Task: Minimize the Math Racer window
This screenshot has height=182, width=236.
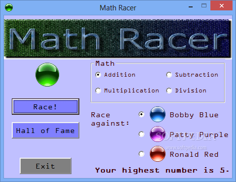Action: (x=191, y=7)
